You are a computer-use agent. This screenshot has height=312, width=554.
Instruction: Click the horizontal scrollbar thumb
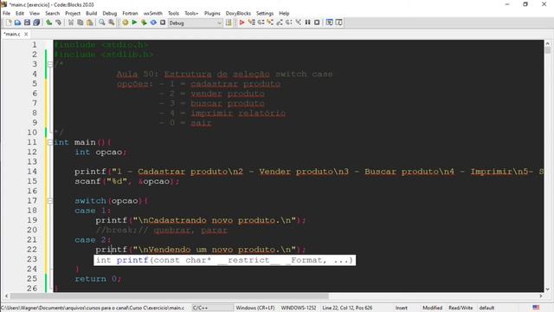pos(170,296)
